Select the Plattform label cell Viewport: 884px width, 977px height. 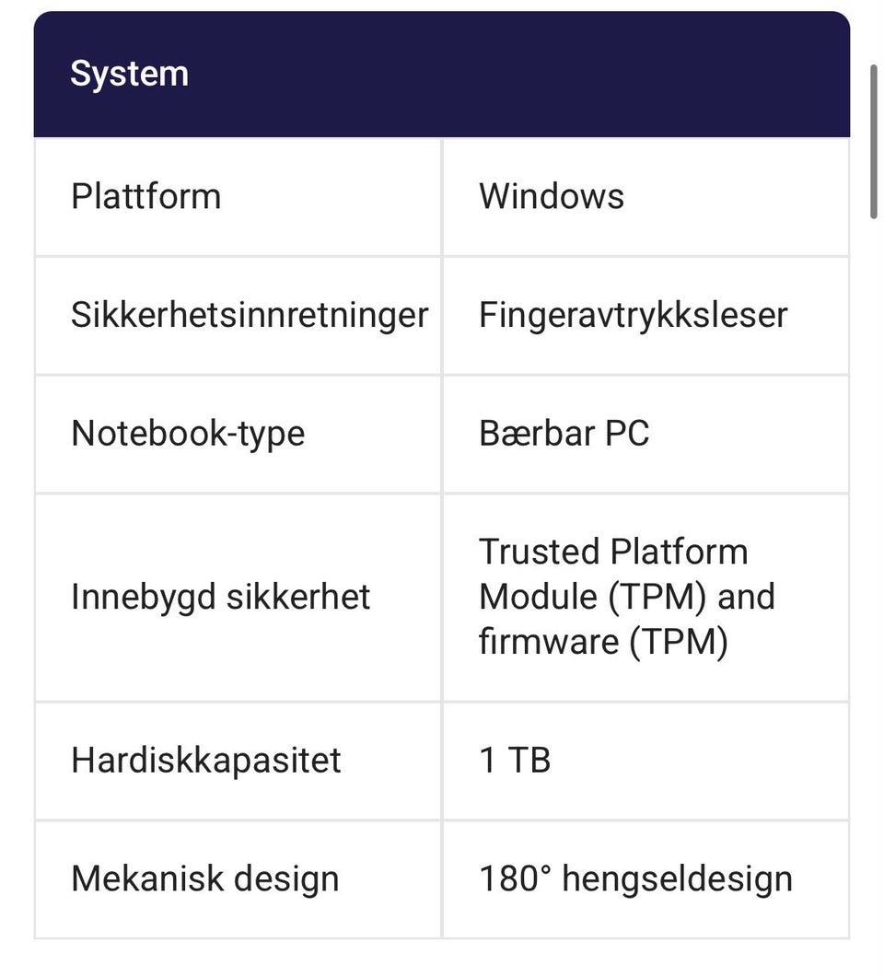[238, 197]
